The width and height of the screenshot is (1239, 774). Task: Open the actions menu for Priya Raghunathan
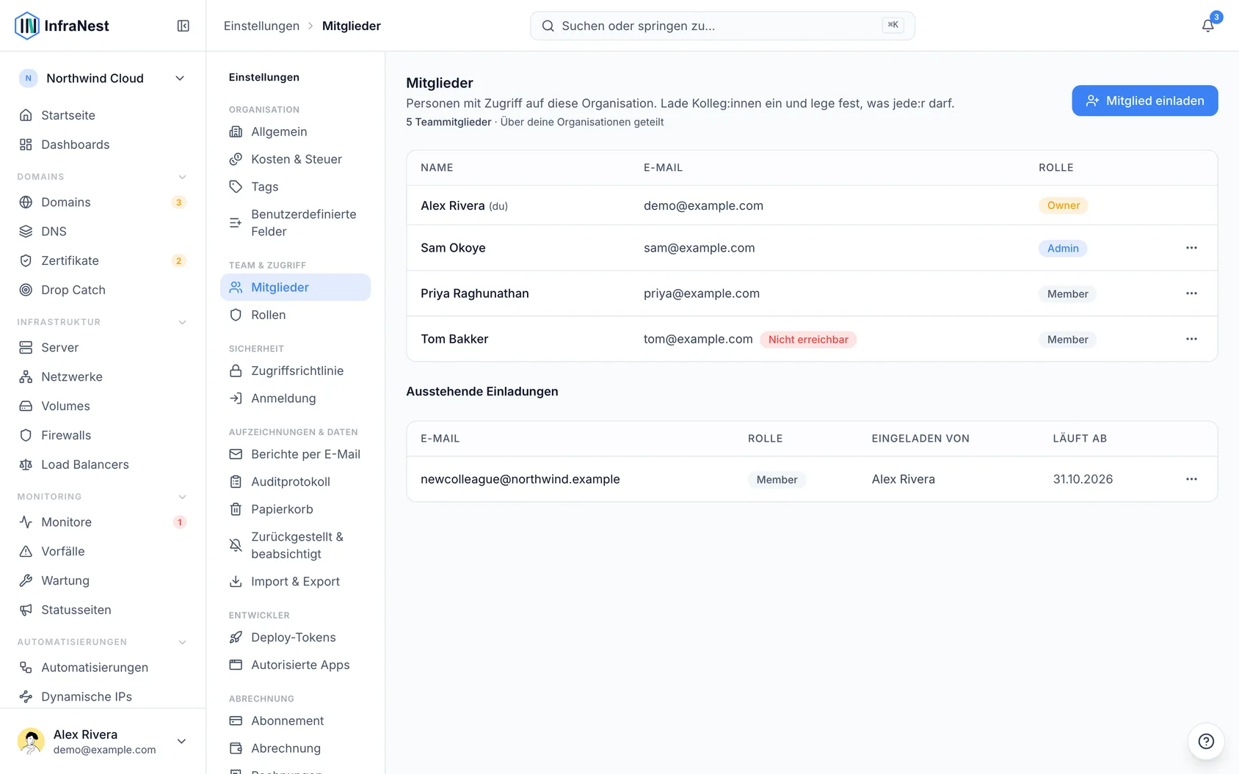click(x=1191, y=293)
